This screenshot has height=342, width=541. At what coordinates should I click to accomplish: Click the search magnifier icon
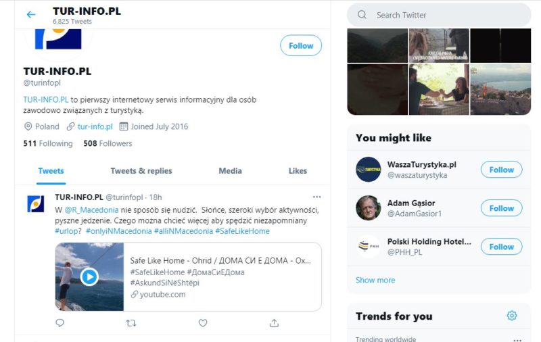362,15
